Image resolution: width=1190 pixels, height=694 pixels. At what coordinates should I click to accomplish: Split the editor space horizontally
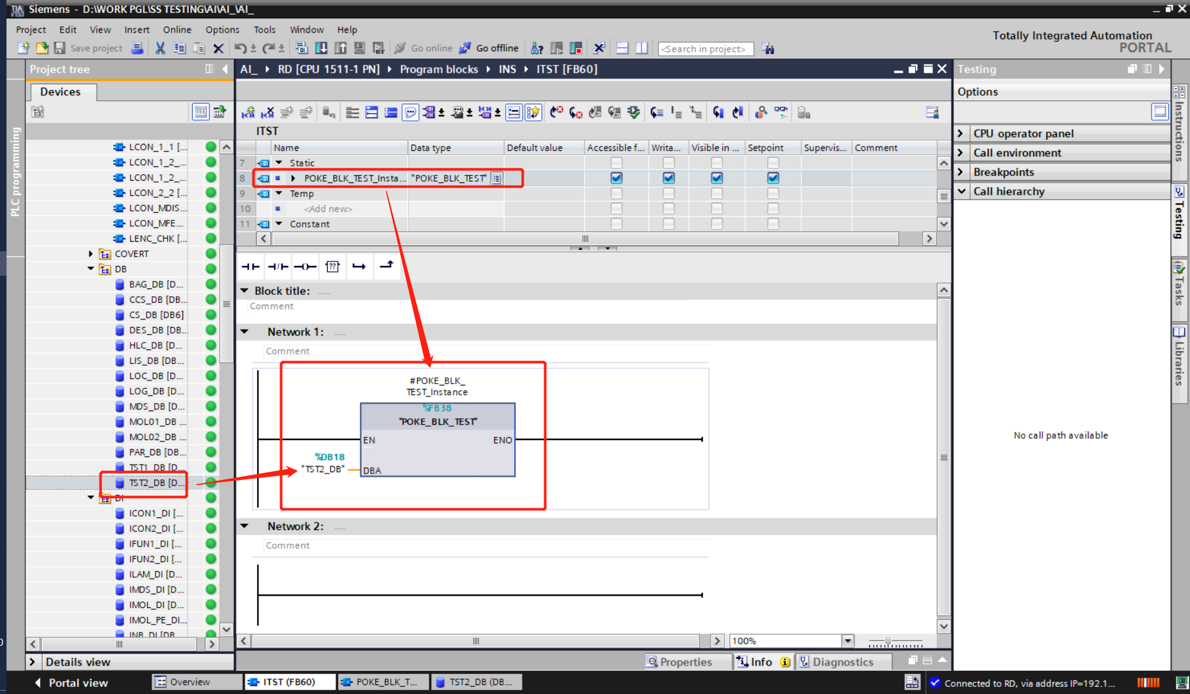point(622,48)
